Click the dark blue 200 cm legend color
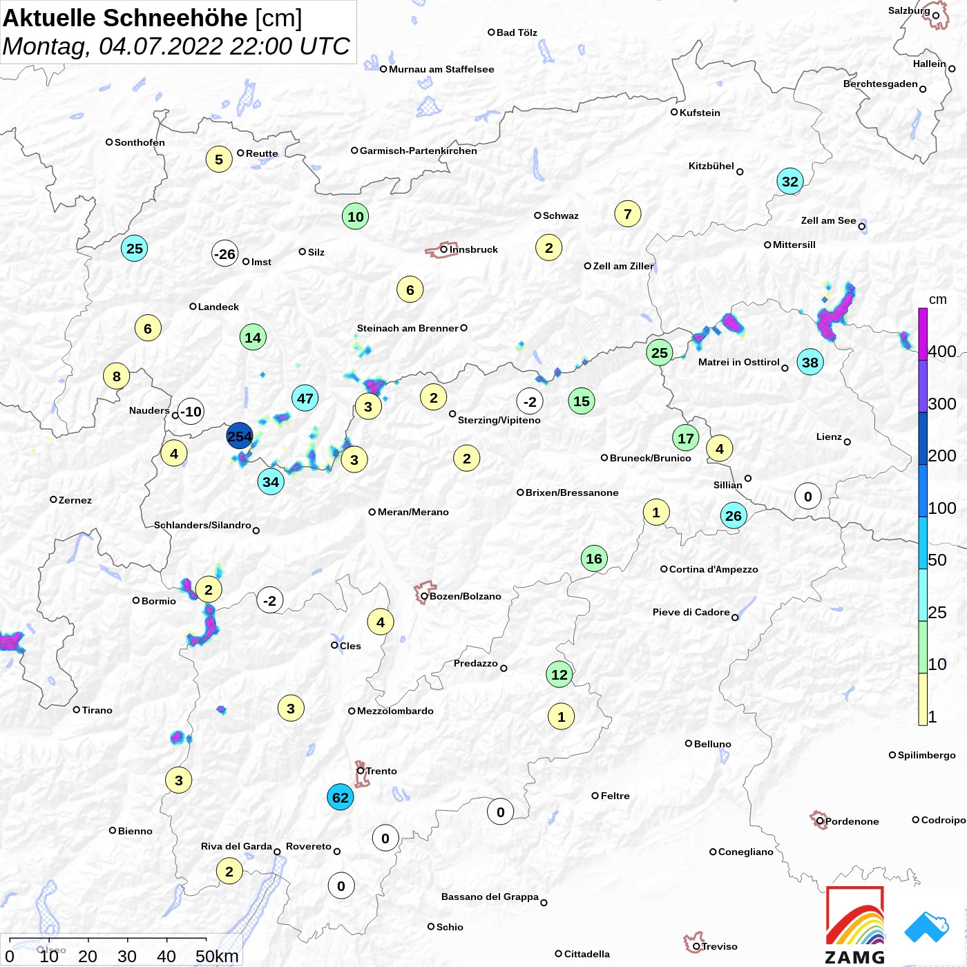 (x=923, y=439)
